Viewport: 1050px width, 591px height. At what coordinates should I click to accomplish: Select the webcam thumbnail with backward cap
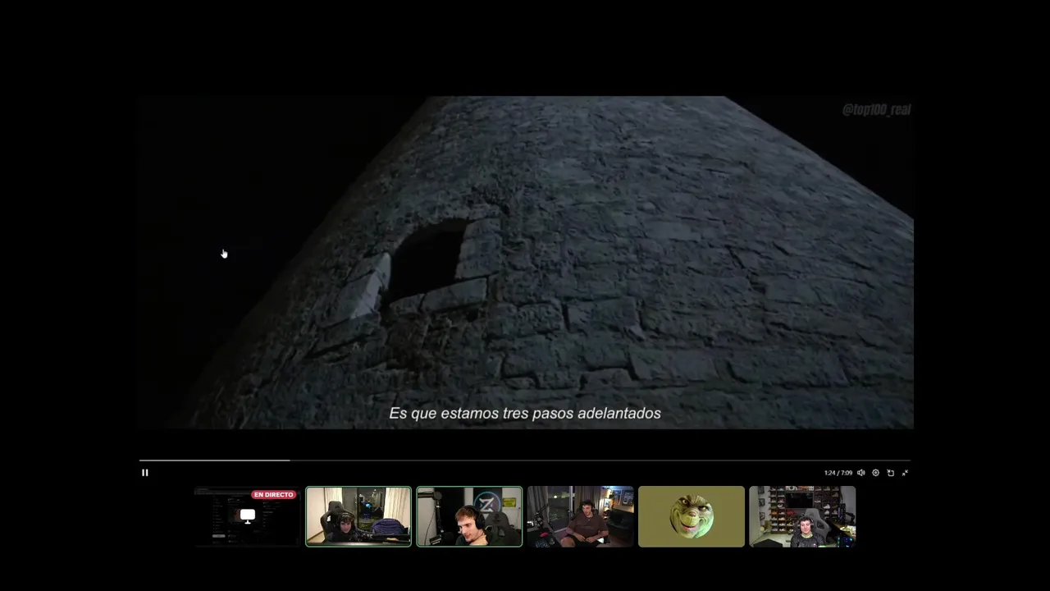358,516
